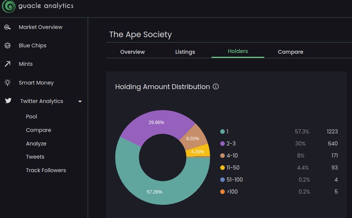Click the holder count 93

pos(334,168)
